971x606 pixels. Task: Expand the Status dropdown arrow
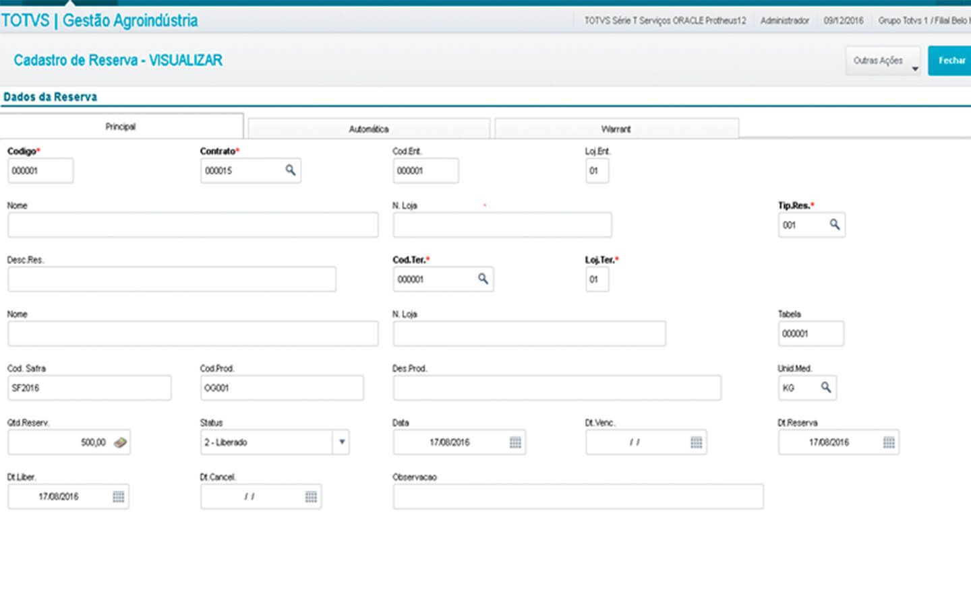[342, 442]
